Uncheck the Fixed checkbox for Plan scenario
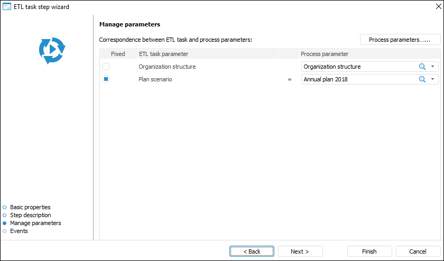Screen dimensions: 444x261 click(106, 79)
